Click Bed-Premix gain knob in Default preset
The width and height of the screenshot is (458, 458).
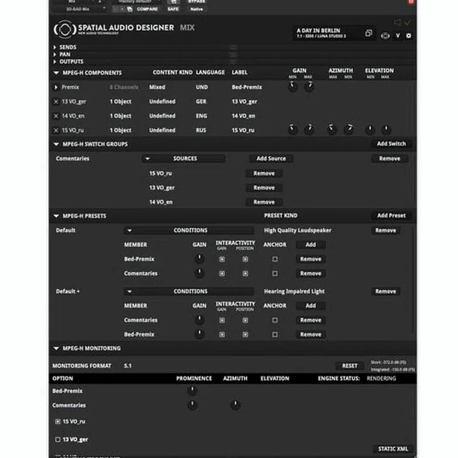[200, 258]
